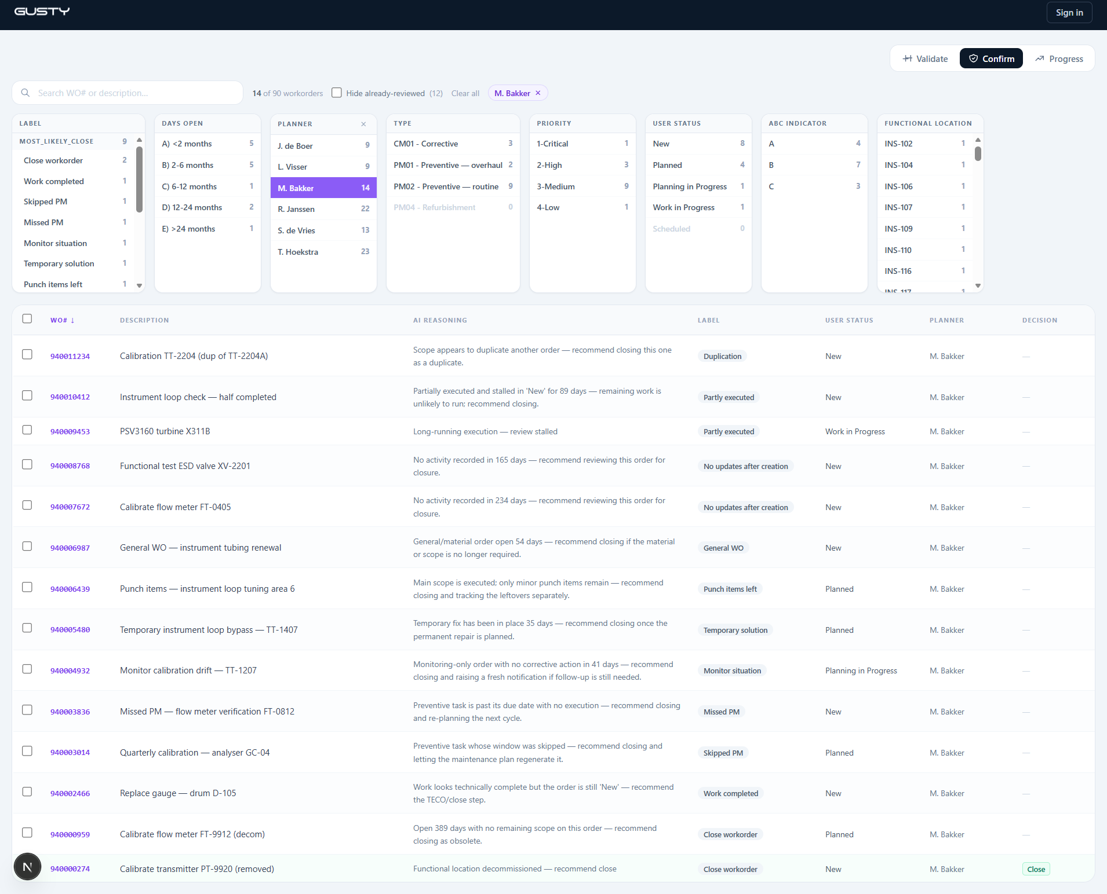Filter ABC indicator C

pyautogui.click(x=814, y=186)
